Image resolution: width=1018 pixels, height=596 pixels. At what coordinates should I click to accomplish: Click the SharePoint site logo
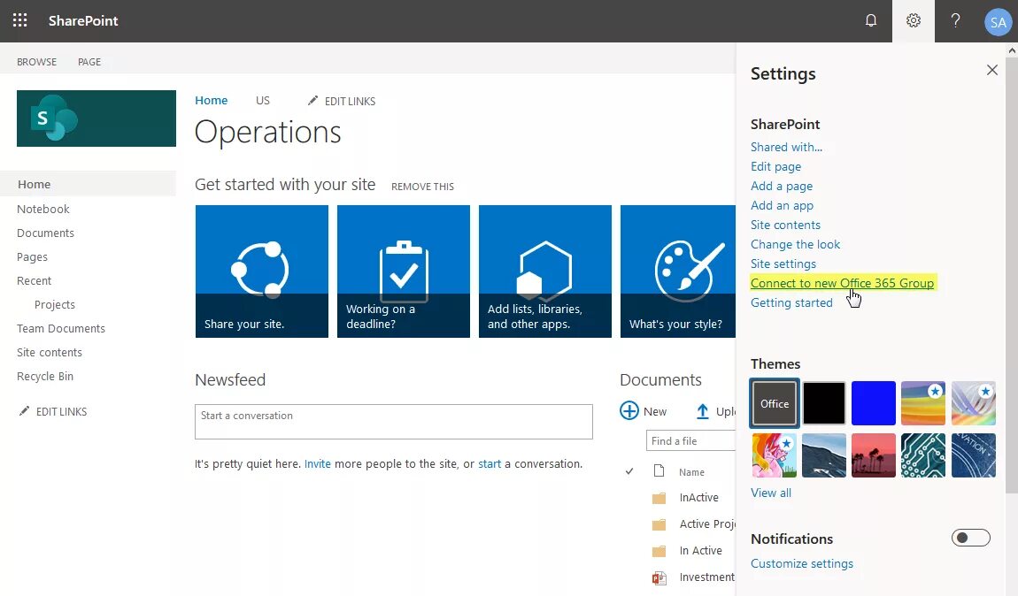coord(96,118)
